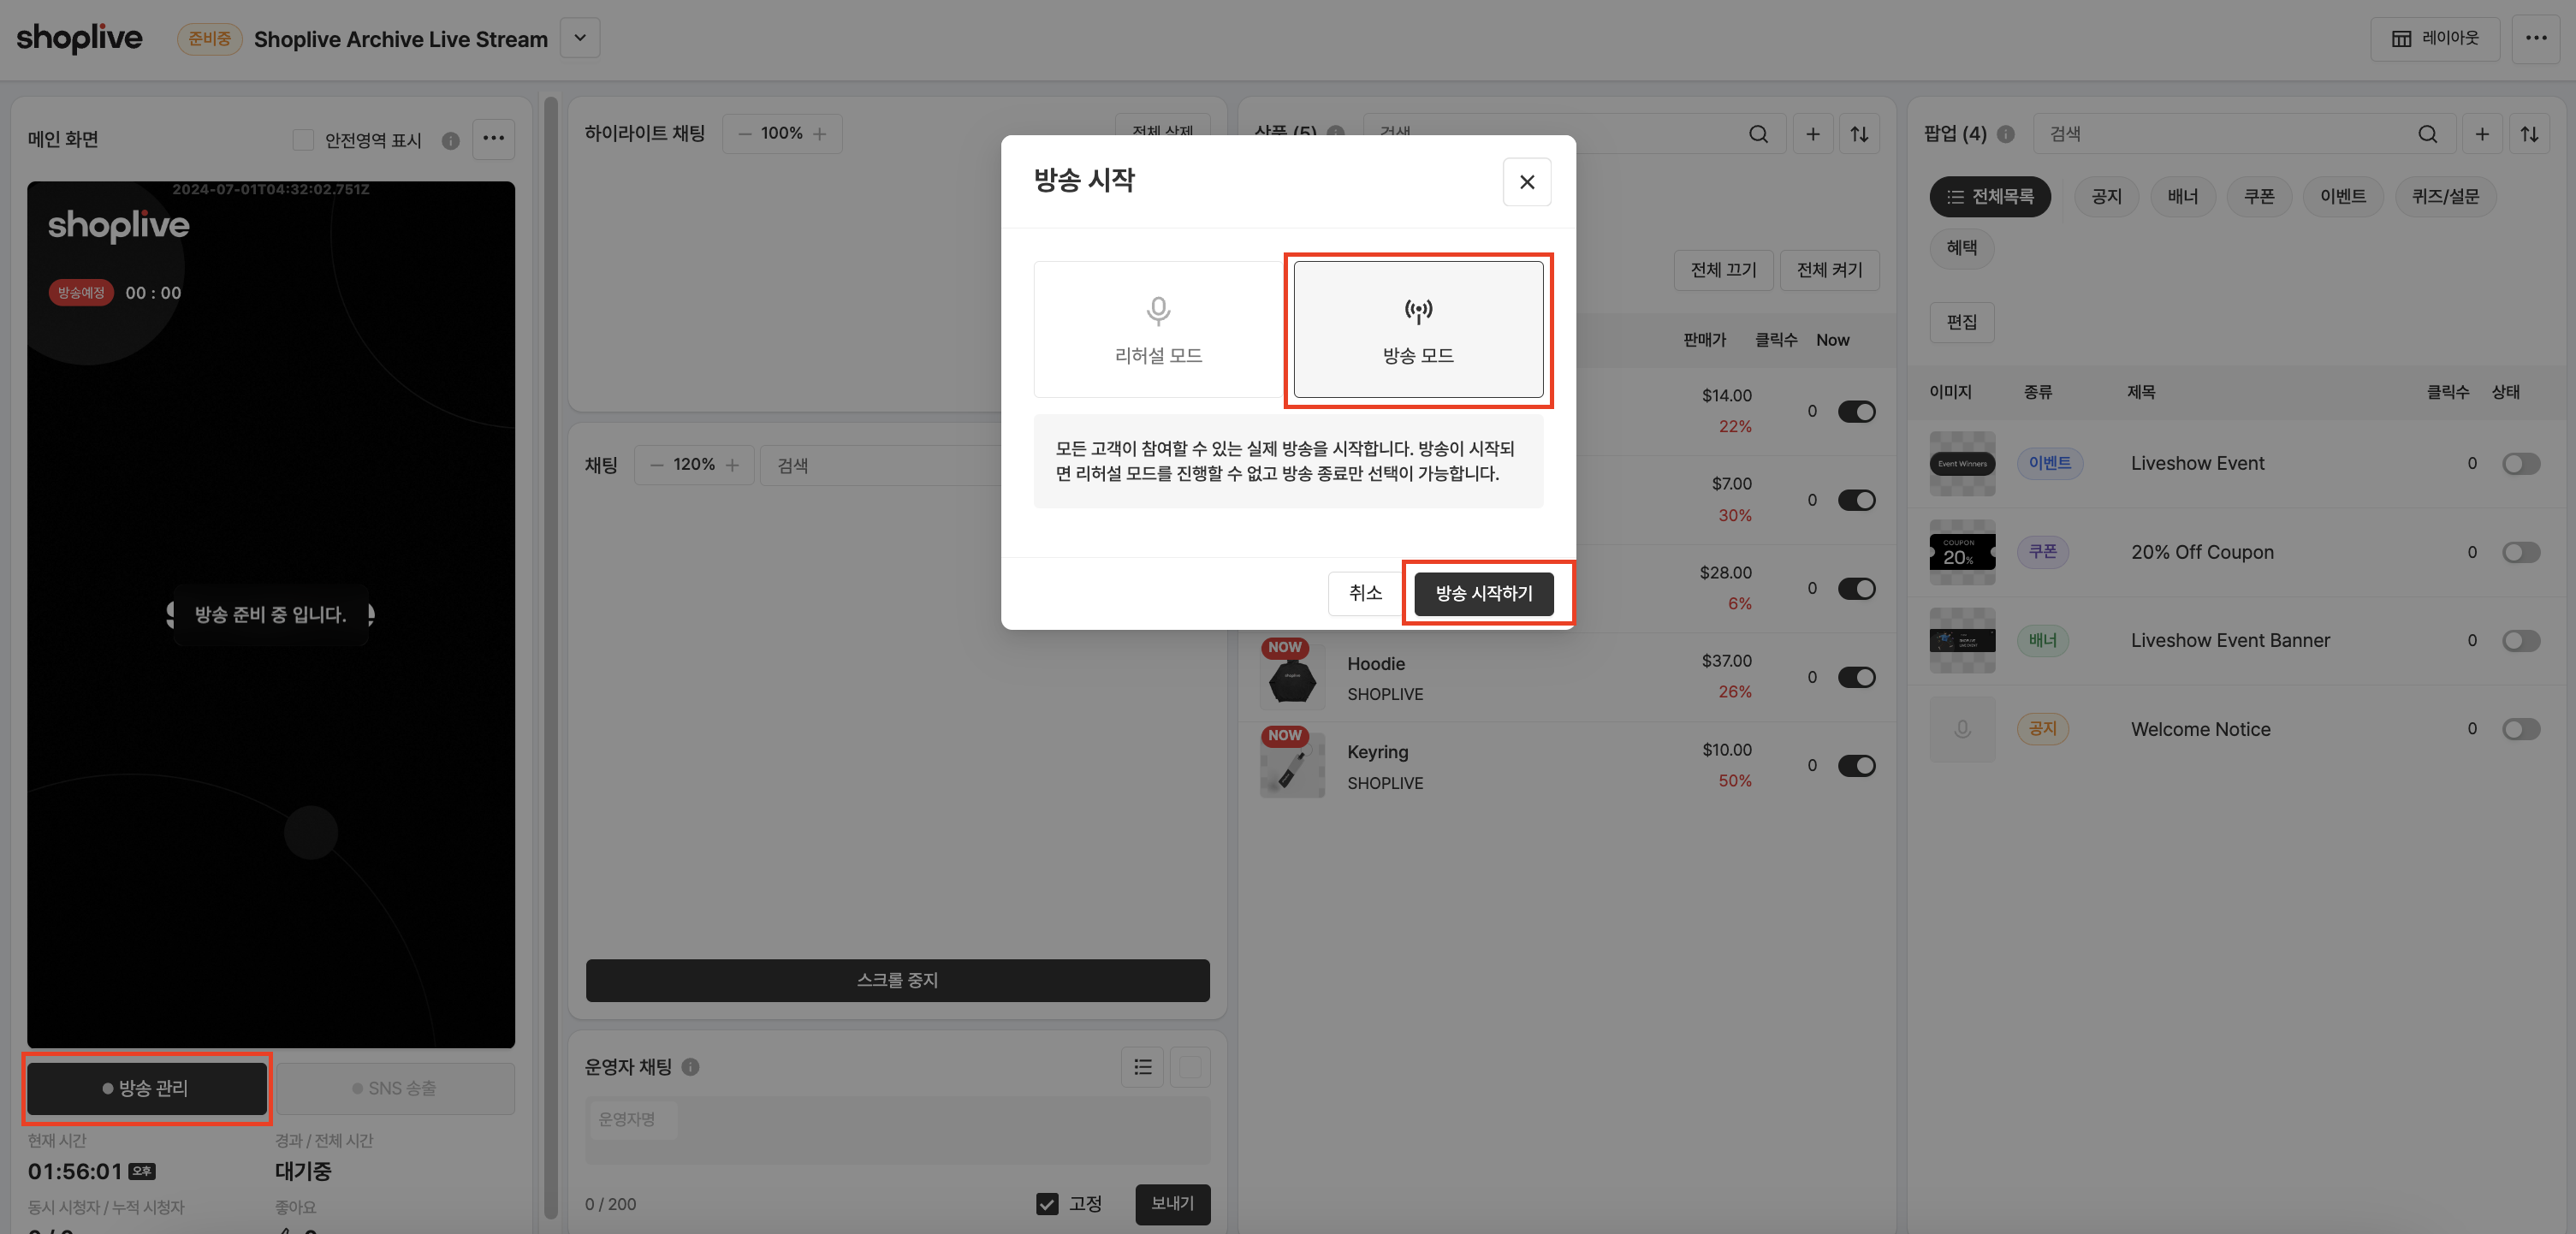Toggle Hoodie product Now switch
This screenshot has width=2576, height=1234.
click(x=1856, y=678)
